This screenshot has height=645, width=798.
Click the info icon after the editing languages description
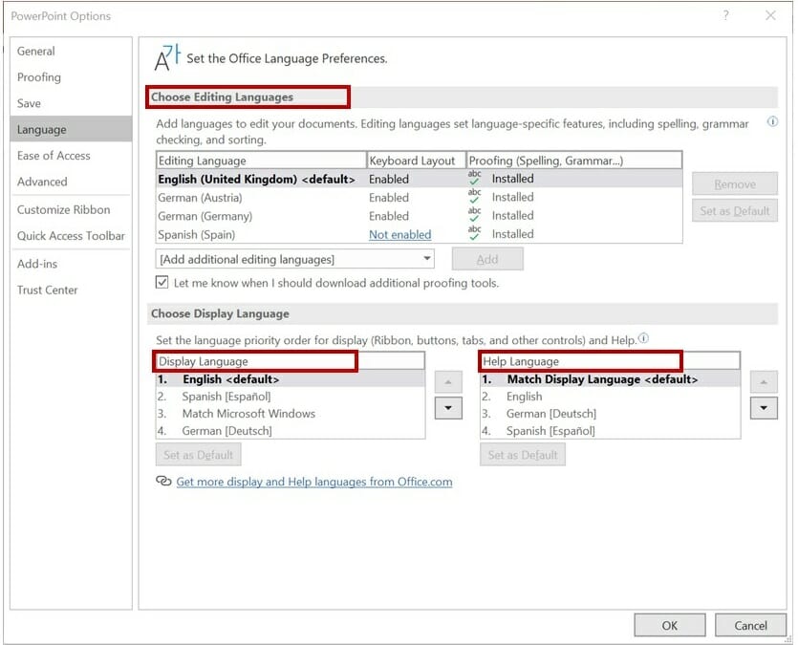tap(772, 121)
